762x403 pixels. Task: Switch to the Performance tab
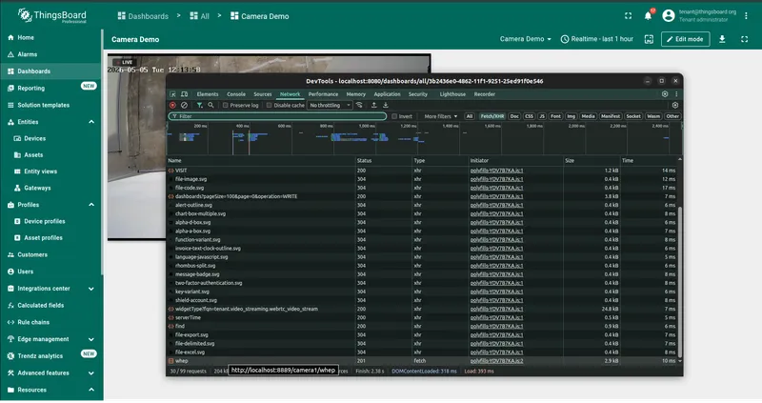pyautogui.click(x=323, y=94)
